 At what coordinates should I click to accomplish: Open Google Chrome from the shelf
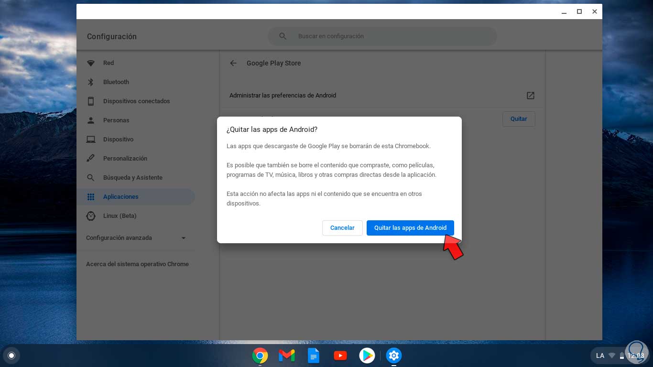pyautogui.click(x=260, y=356)
